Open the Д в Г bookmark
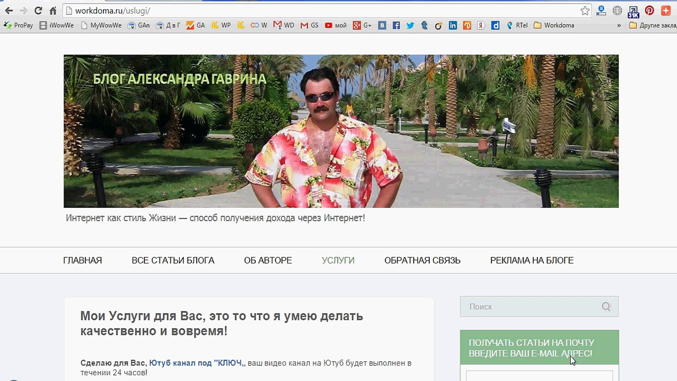The height and width of the screenshot is (381, 677). [x=168, y=25]
